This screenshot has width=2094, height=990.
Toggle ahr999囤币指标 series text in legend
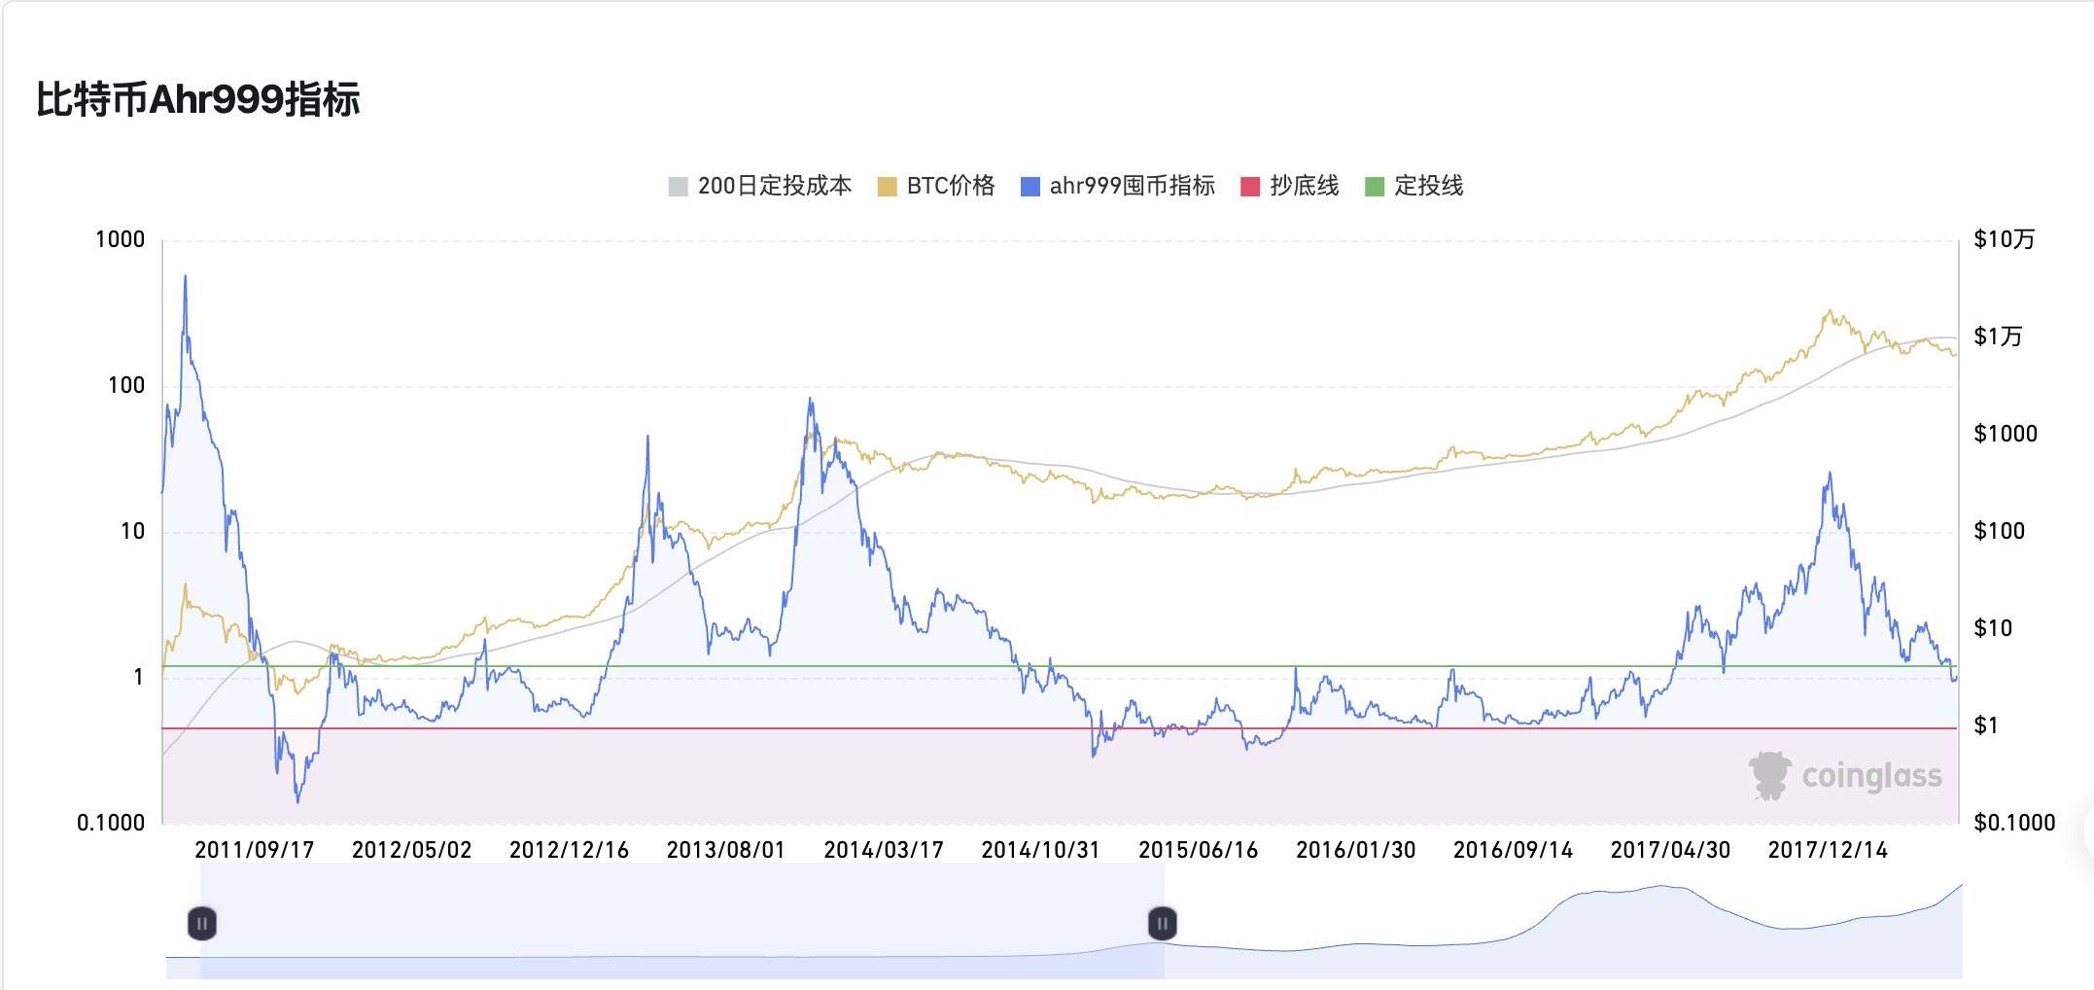1132,186
